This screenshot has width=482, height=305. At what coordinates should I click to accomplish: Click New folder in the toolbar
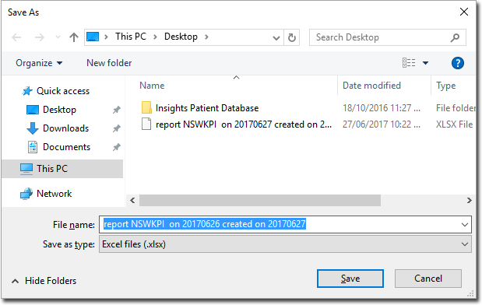click(109, 63)
